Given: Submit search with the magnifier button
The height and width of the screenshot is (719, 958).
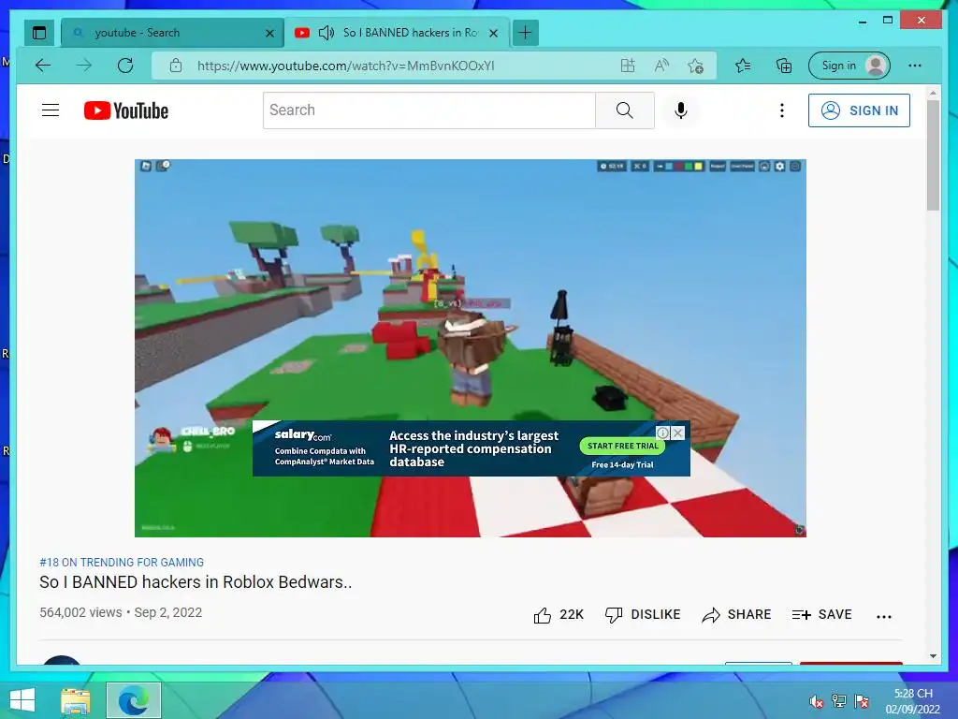Looking at the screenshot, I should 624,110.
